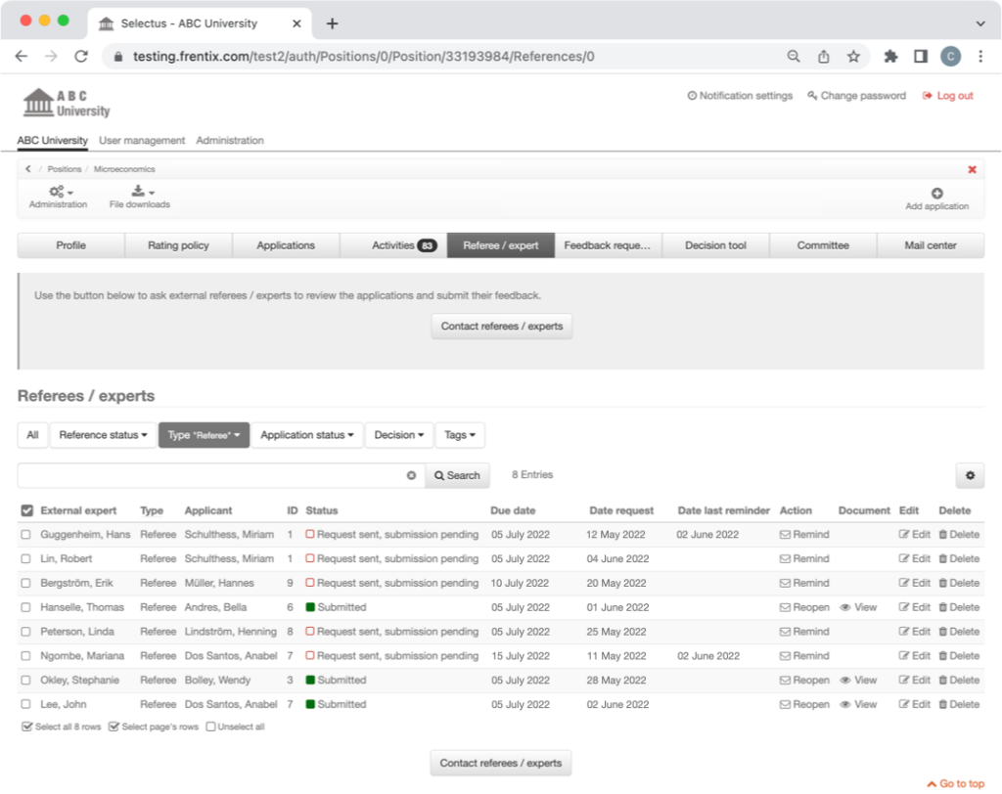The image size is (1002, 794).
Task: Switch to the Decision tool tab
Action: (x=715, y=245)
